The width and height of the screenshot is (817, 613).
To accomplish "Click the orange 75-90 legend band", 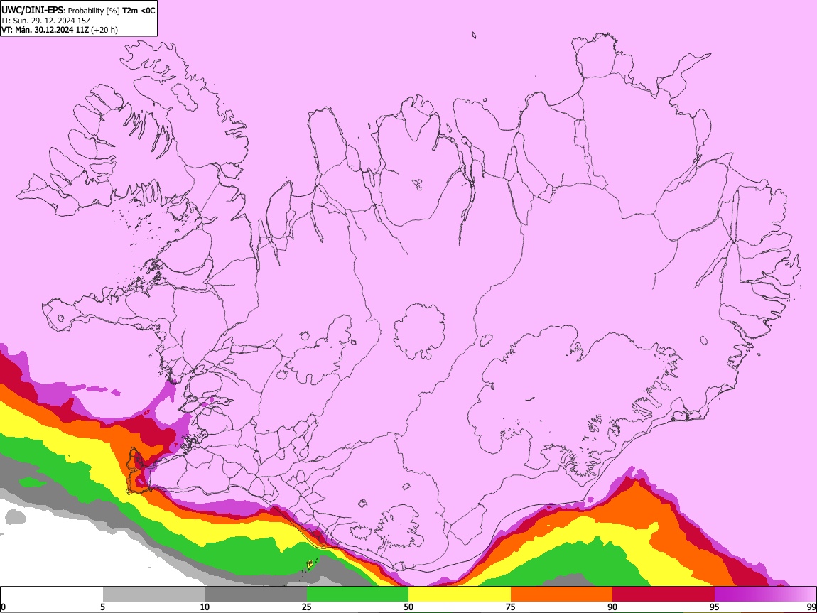I will [561, 595].
